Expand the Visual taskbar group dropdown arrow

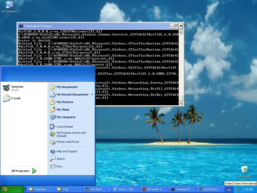tap(110, 189)
